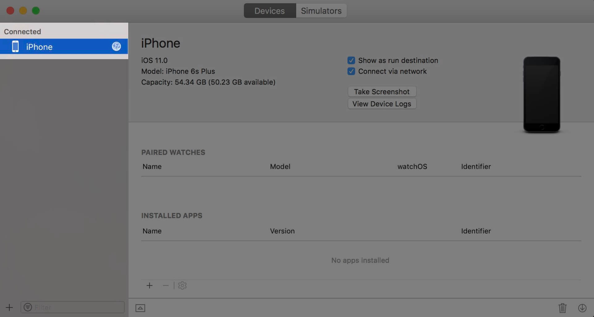Click Identifier column header in Paired Watches
The height and width of the screenshot is (317, 594).
tap(476, 166)
